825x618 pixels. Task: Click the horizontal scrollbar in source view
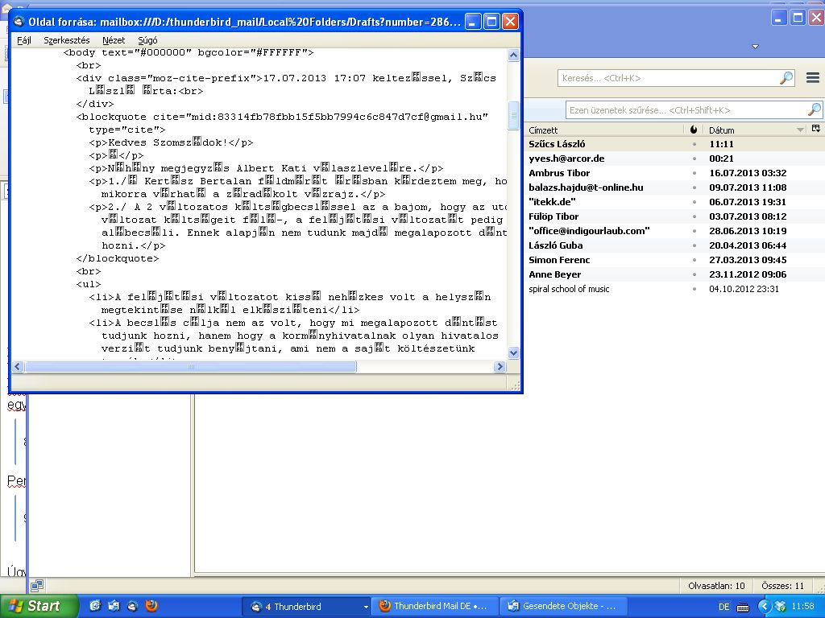click(190, 366)
